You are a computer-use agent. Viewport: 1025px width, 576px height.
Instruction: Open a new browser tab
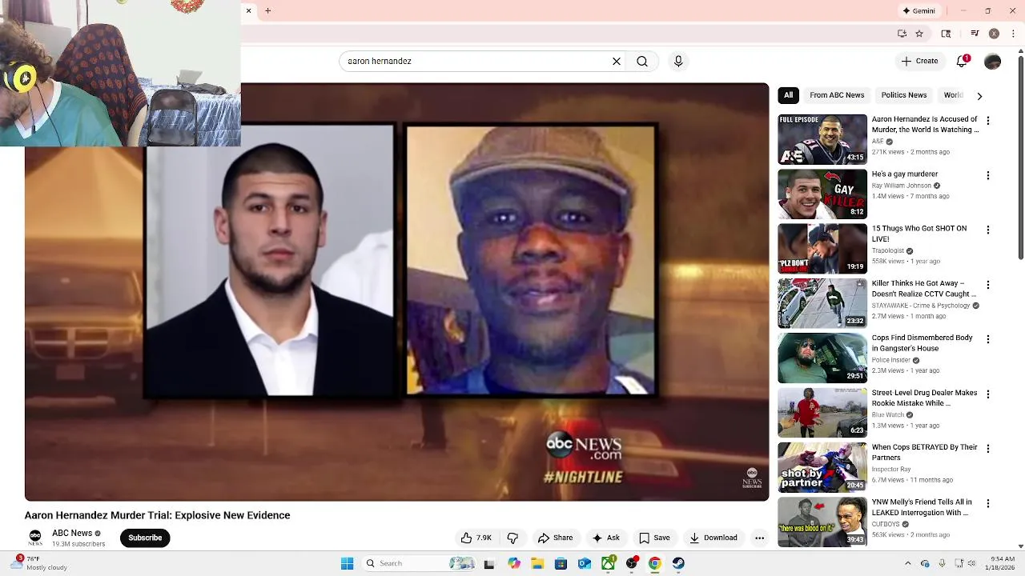(268, 10)
